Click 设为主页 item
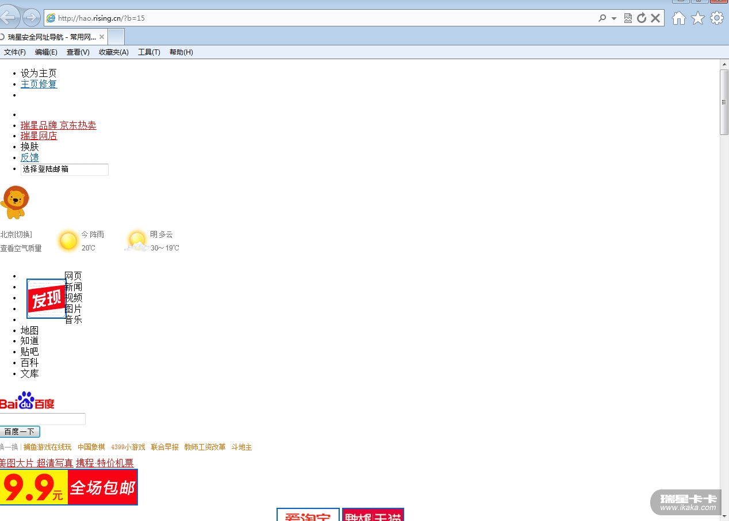729x521 pixels. pos(39,74)
